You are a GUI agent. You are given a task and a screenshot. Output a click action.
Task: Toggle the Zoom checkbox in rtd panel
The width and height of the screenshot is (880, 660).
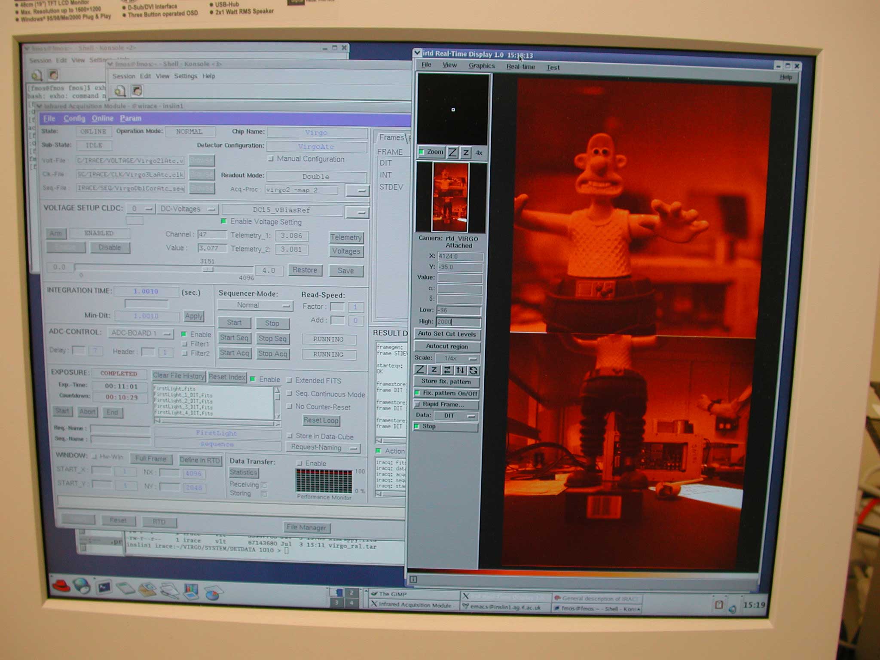(422, 152)
